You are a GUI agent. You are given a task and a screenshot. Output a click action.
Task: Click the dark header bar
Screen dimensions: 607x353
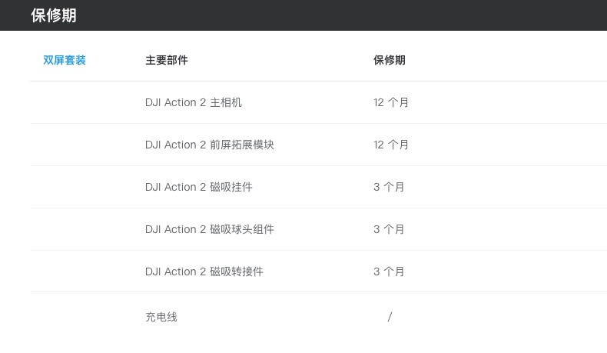coord(303,15)
